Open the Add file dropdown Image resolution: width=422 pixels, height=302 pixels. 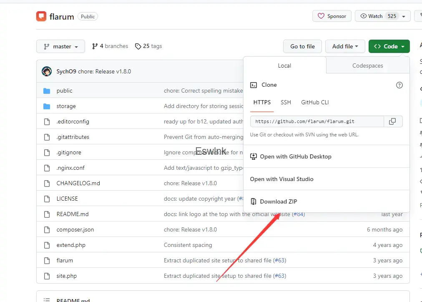[345, 46]
